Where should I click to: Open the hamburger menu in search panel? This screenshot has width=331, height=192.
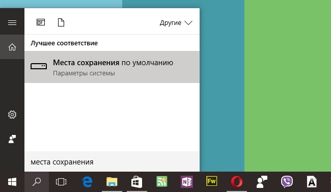coord(12,22)
